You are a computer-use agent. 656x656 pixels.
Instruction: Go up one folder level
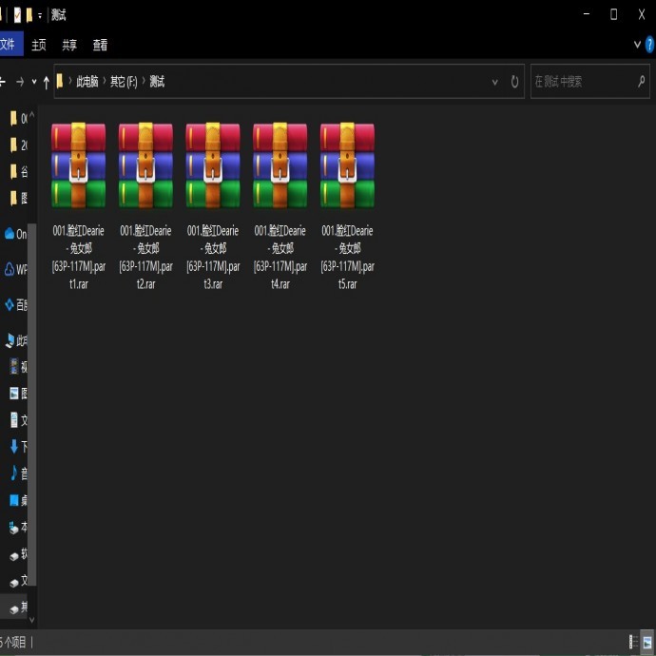46,82
